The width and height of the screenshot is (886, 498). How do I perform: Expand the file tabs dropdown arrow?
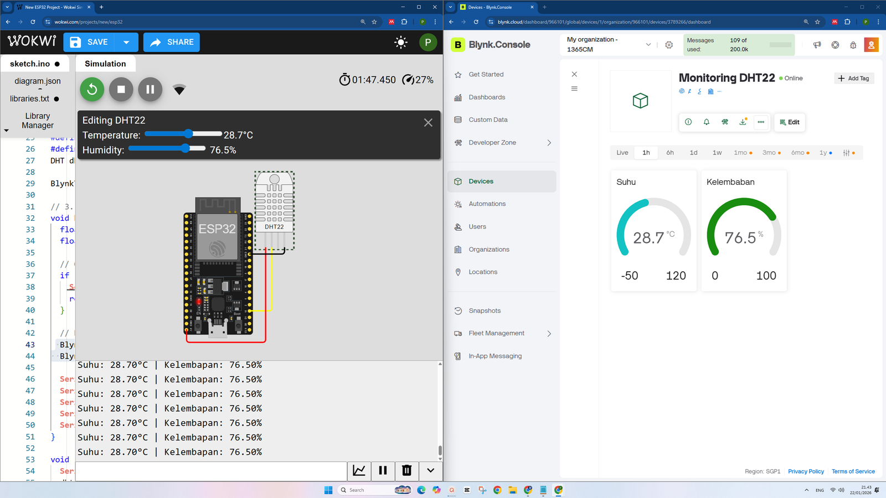(6, 131)
